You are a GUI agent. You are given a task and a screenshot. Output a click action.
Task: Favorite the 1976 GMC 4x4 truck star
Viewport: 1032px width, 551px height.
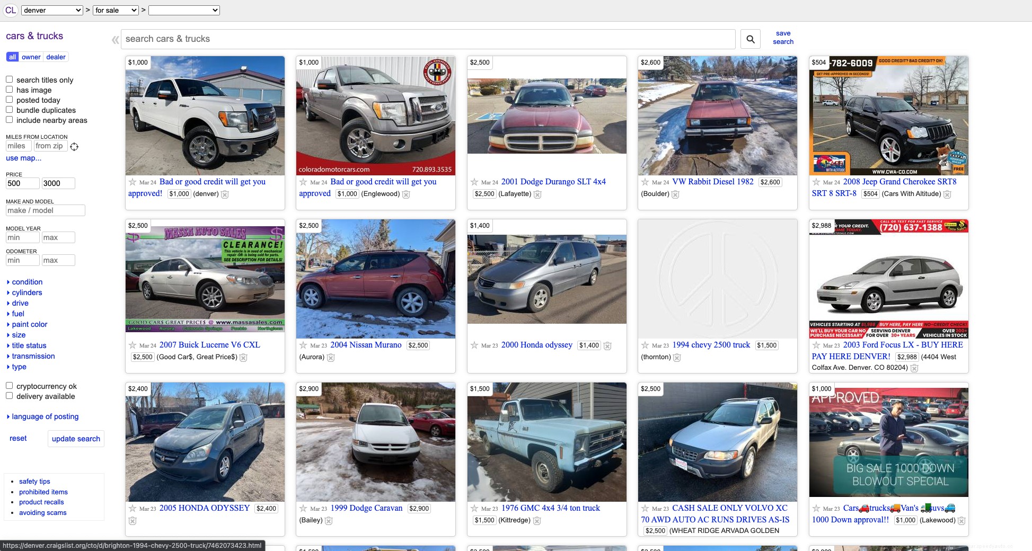click(x=474, y=509)
